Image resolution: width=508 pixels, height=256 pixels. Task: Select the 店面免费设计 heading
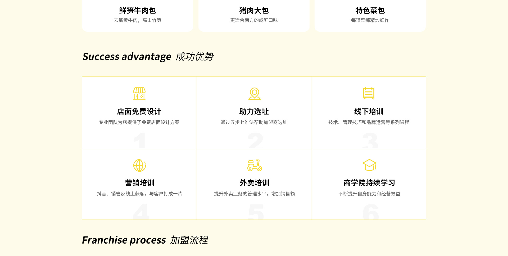[x=139, y=112]
